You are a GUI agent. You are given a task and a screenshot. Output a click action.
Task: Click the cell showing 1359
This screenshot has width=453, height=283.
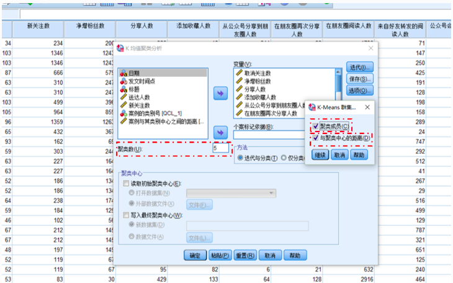[38, 122]
